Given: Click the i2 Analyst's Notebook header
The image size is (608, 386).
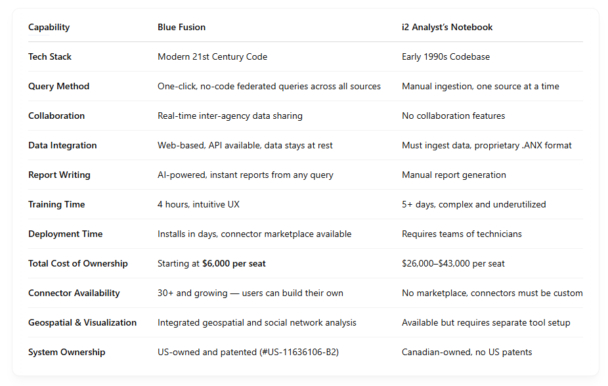Looking at the screenshot, I should click(447, 27).
